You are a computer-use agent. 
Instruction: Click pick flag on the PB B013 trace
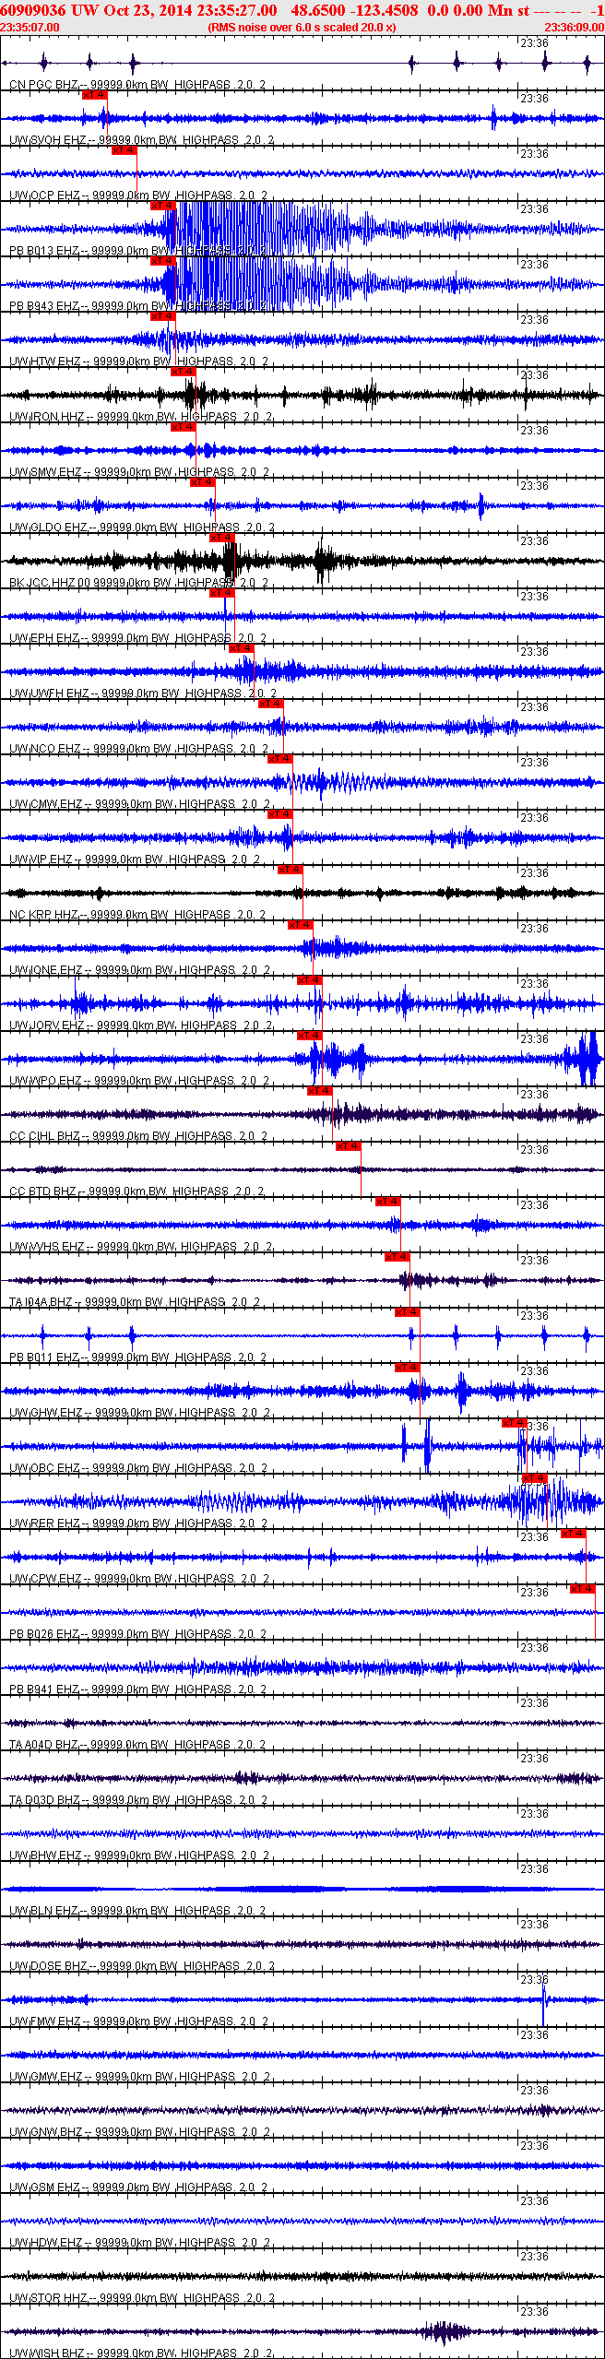pos(163,206)
